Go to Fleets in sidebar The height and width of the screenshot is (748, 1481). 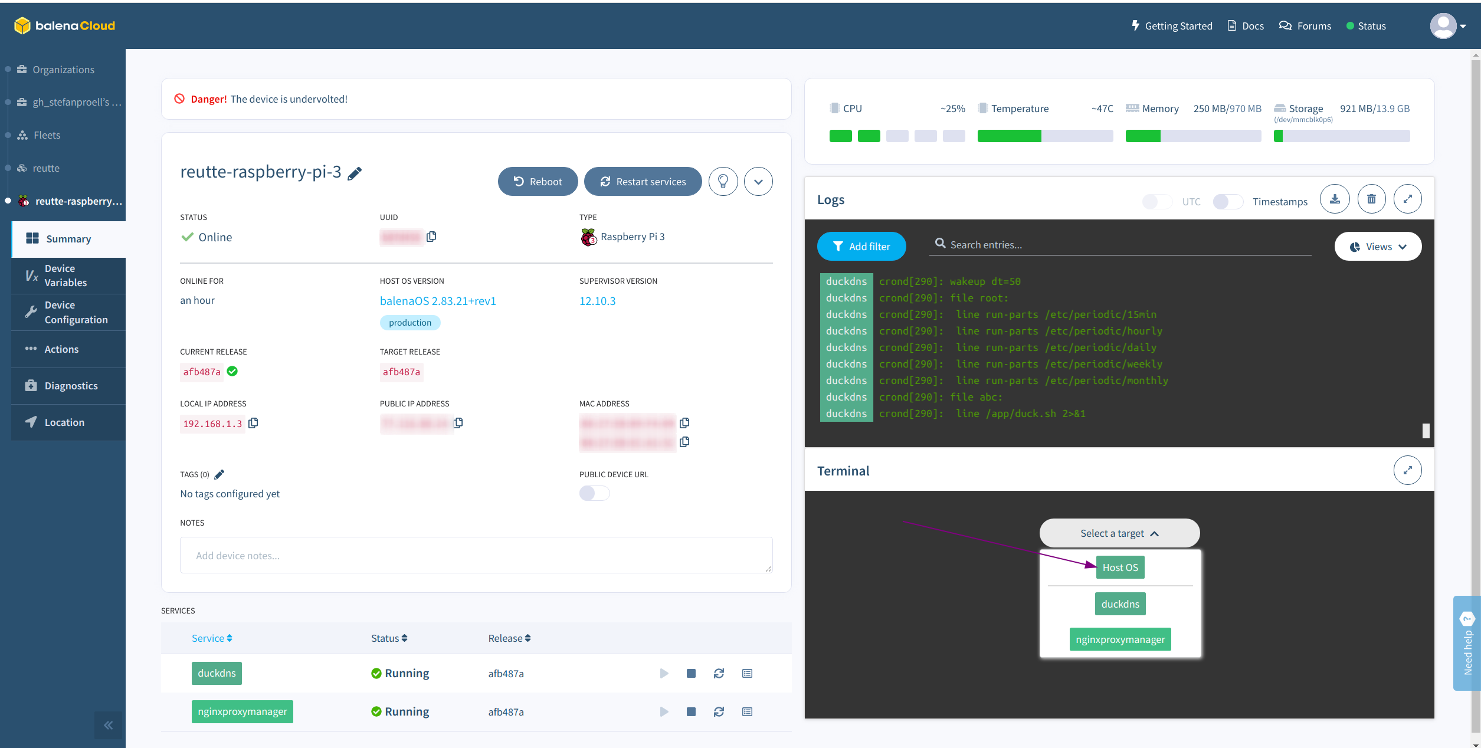coord(39,135)
